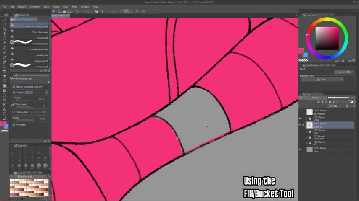Click Undo in the command bar

coord(77,11)
